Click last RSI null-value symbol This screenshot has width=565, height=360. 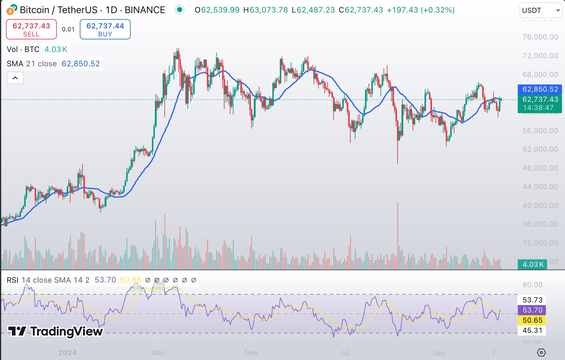[x=193, y=280]
